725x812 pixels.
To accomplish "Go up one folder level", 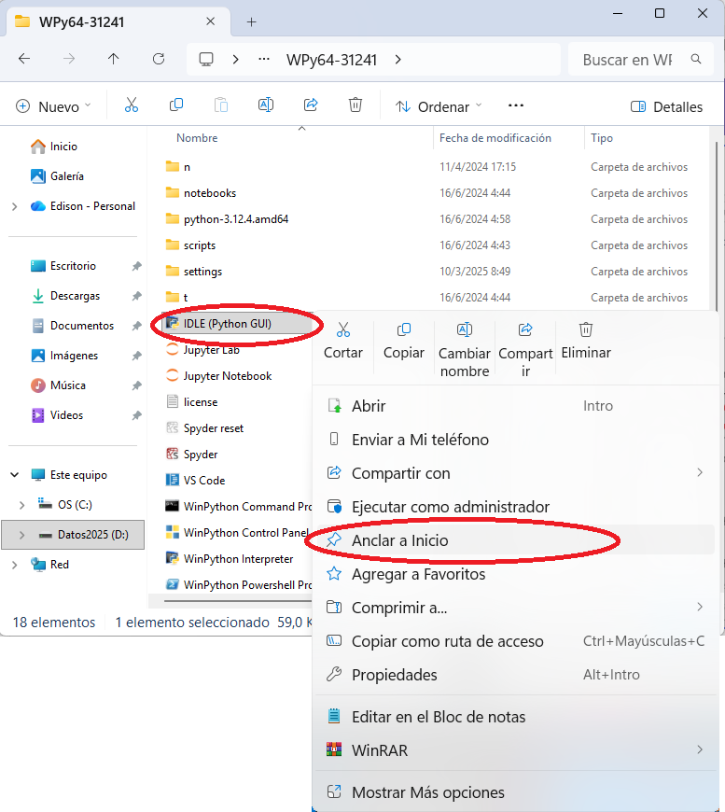I will pyautogui.click(x=114, y=59).
